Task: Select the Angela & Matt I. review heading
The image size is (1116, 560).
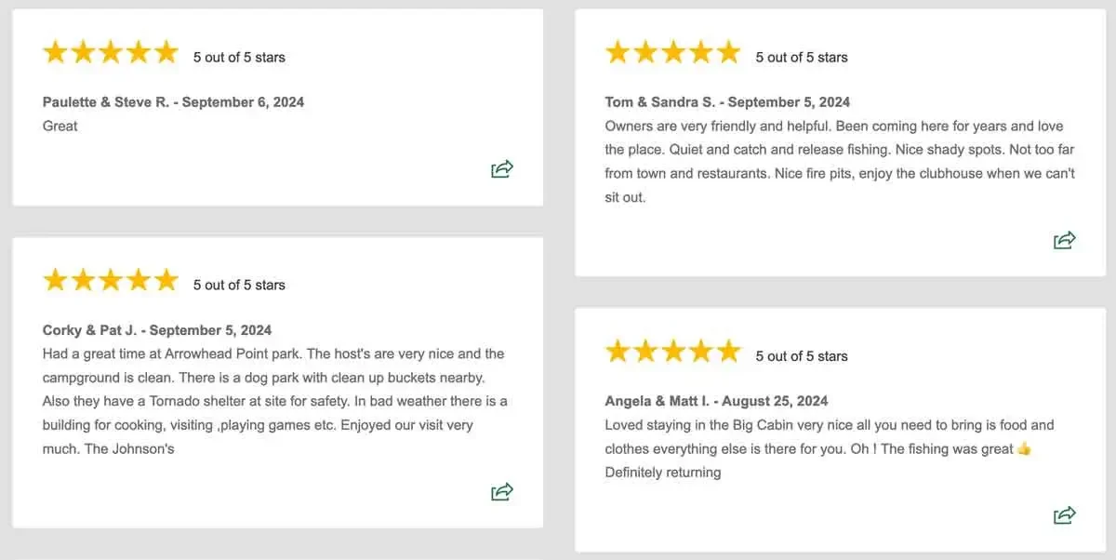Action: tap(716, 401)
